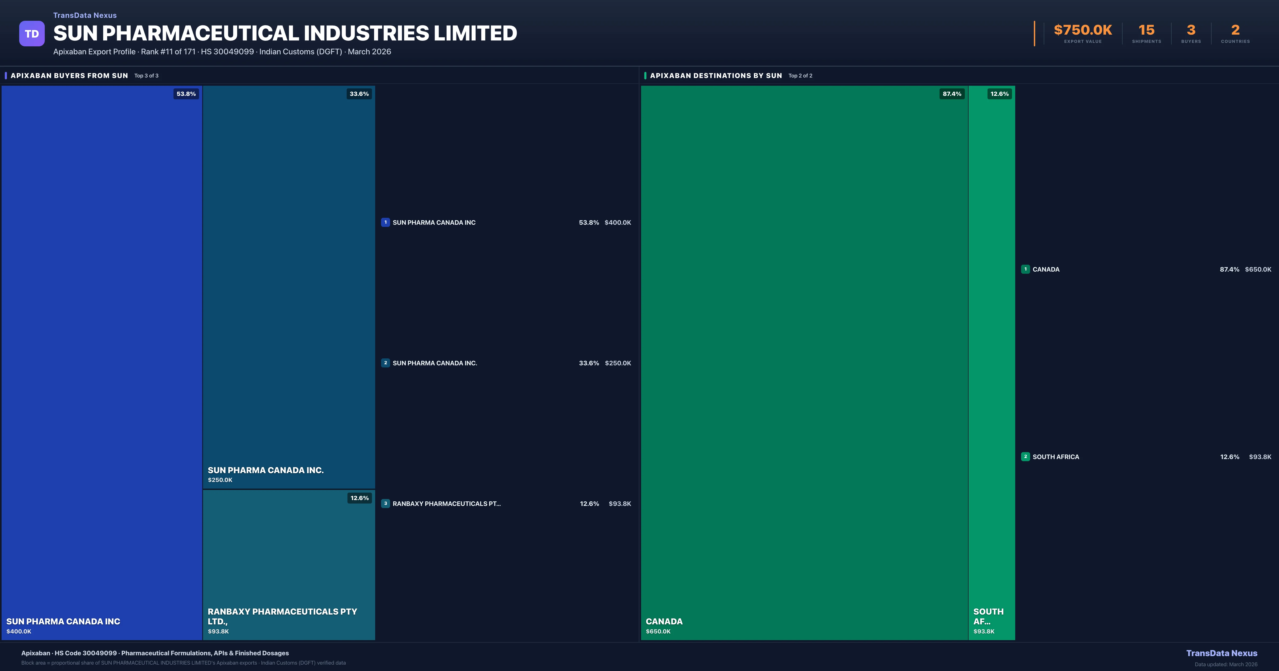Image resolution: width=1279 pixels, height=671 pixels.
Task: Click badge 2 beside SOUTH AFRICA
Action: pos(1025,457)
